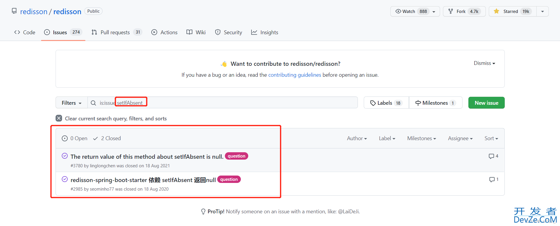Click the repository book icon beside redisson

point(14,11)
